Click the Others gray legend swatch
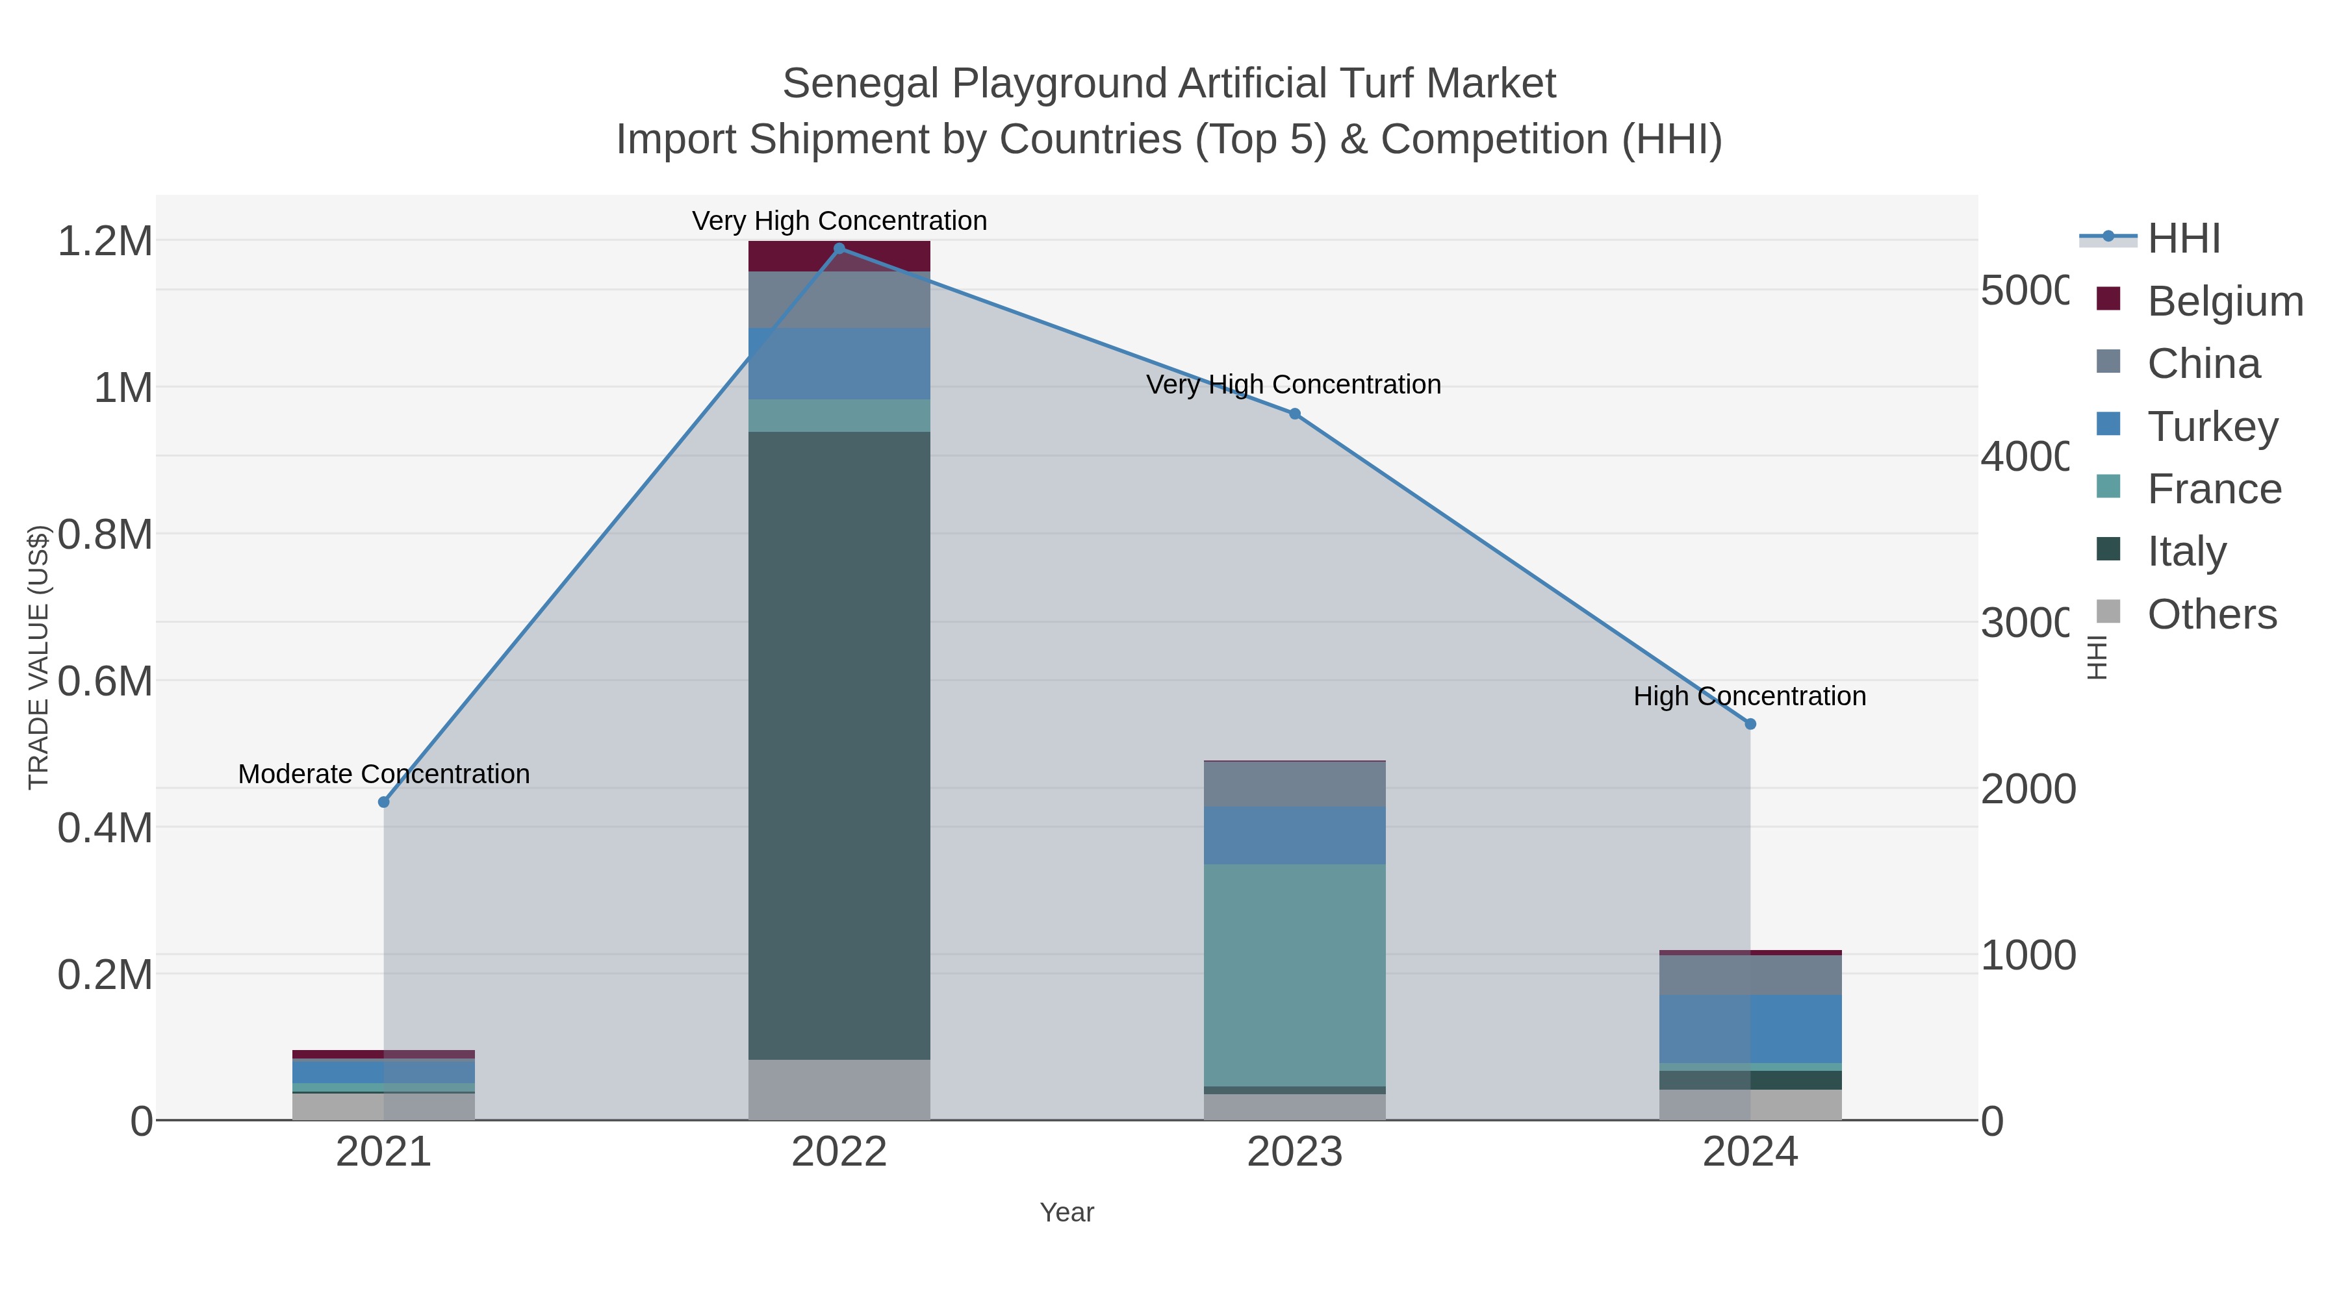Image resolution: width=2339 pixels, height=1315 pixels. coord(2108,612)
